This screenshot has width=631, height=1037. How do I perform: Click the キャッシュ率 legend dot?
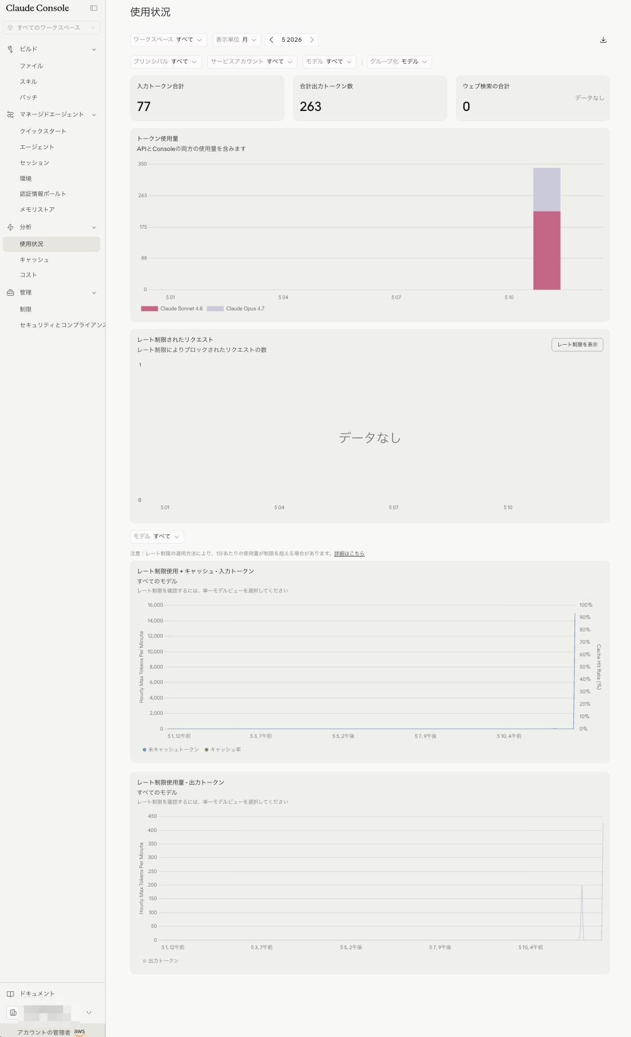pyautogui.click(x=207, y=750)
